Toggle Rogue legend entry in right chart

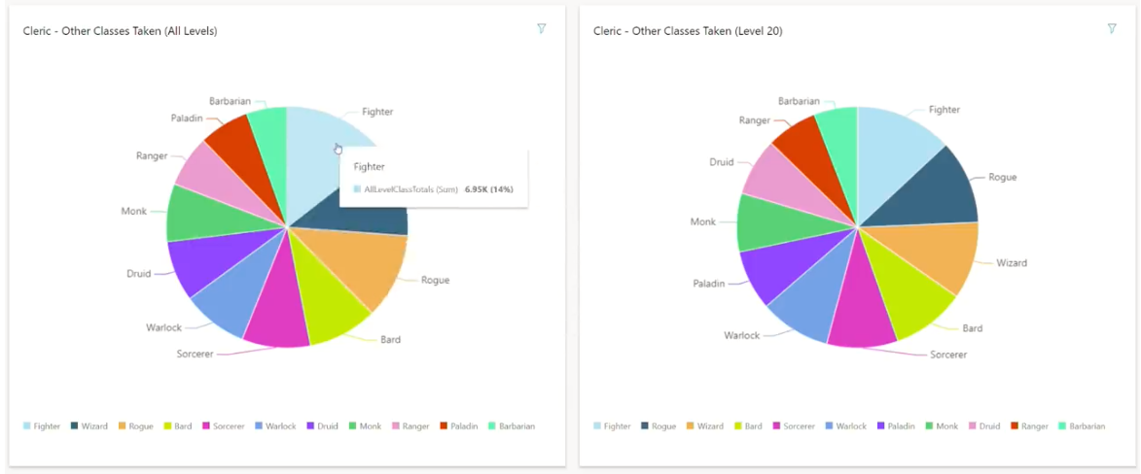tap(658, 426)
